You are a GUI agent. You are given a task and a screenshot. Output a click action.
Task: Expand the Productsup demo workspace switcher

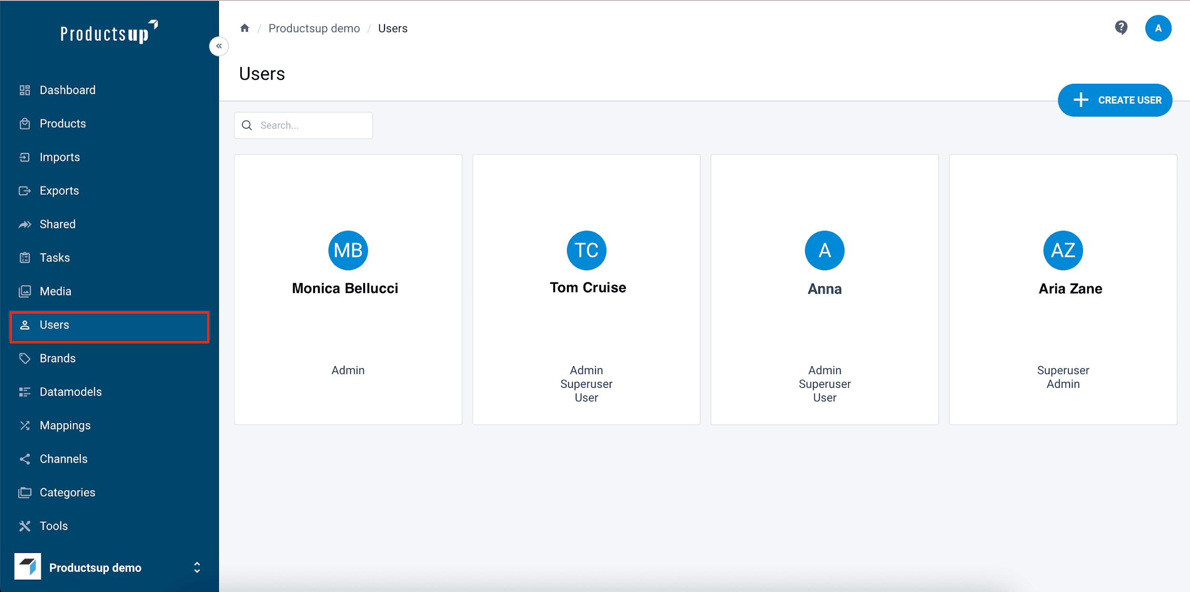[197, 567]
